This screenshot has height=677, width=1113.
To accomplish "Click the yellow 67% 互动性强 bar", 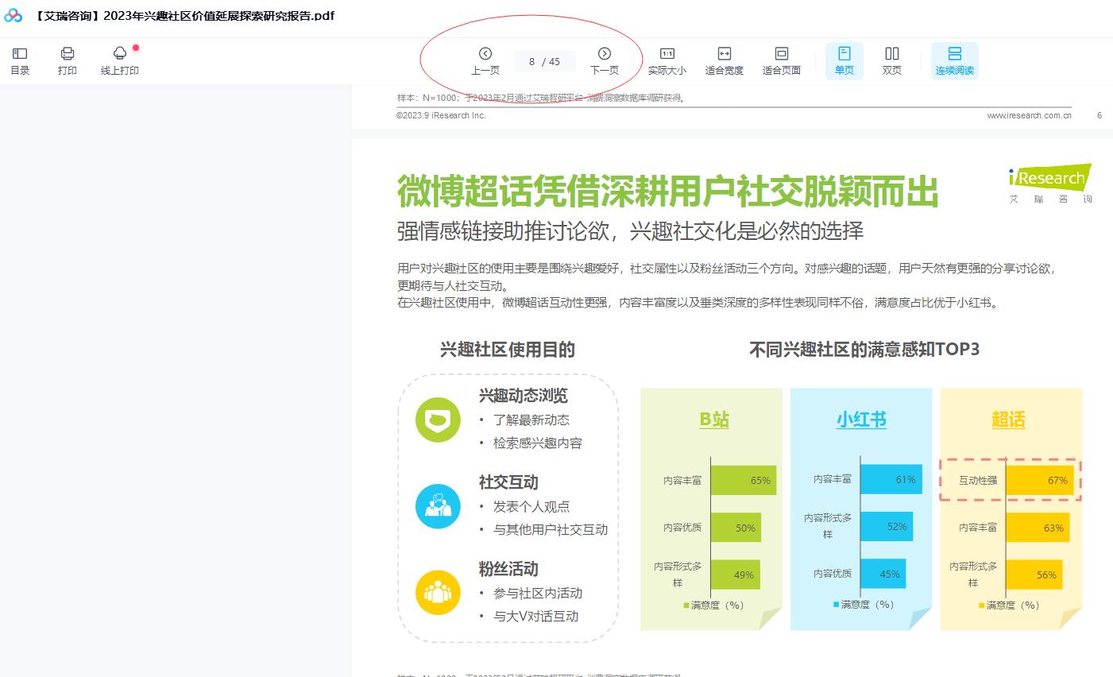I will (1040, 481).
